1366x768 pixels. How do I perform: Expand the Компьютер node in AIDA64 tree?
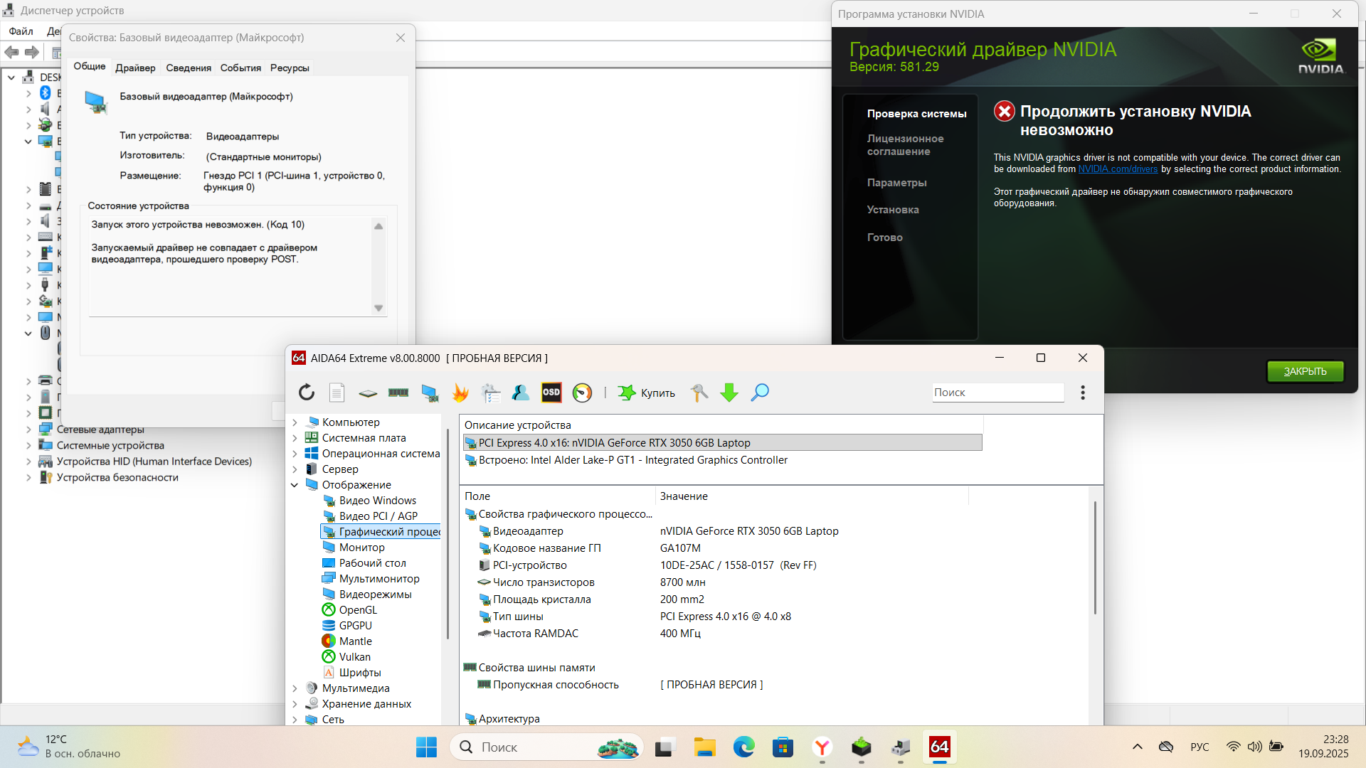pyautogui.click(x=295, y=422)
